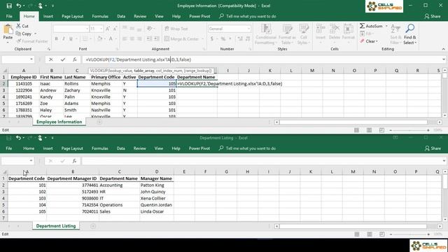This screenshot has width=448, height=252.
Task: Toggle Italic formatting
Action: pos(64,38)
